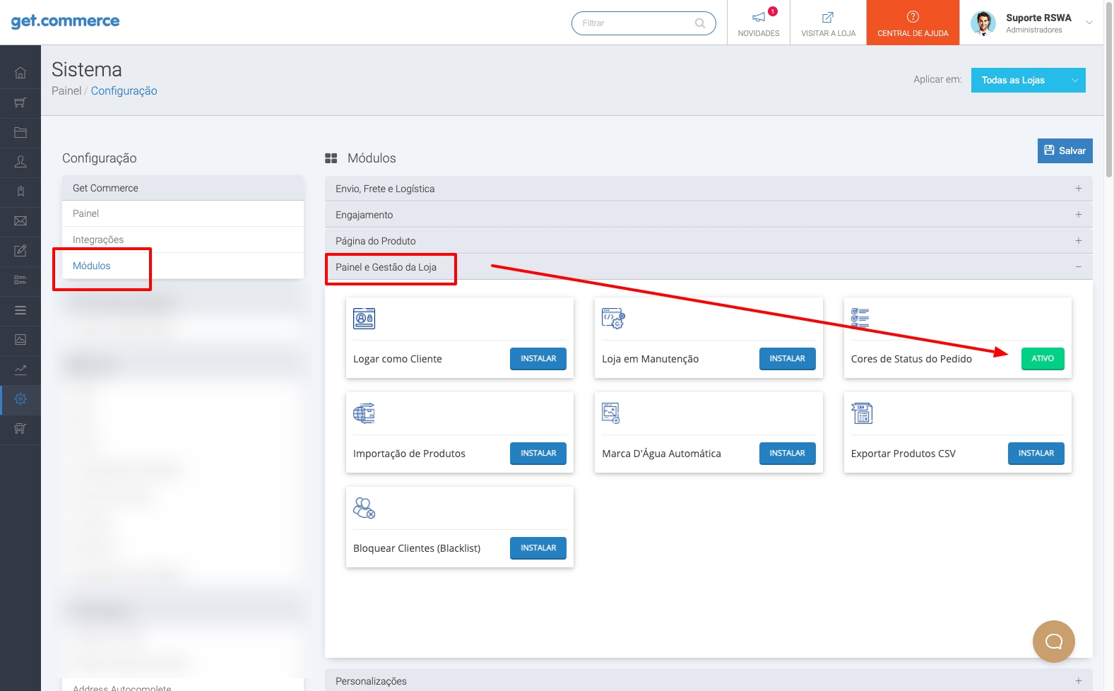Viewport: 1114px width, 691px height.
Task: Click the Filtrar search field
Action: 636,23
